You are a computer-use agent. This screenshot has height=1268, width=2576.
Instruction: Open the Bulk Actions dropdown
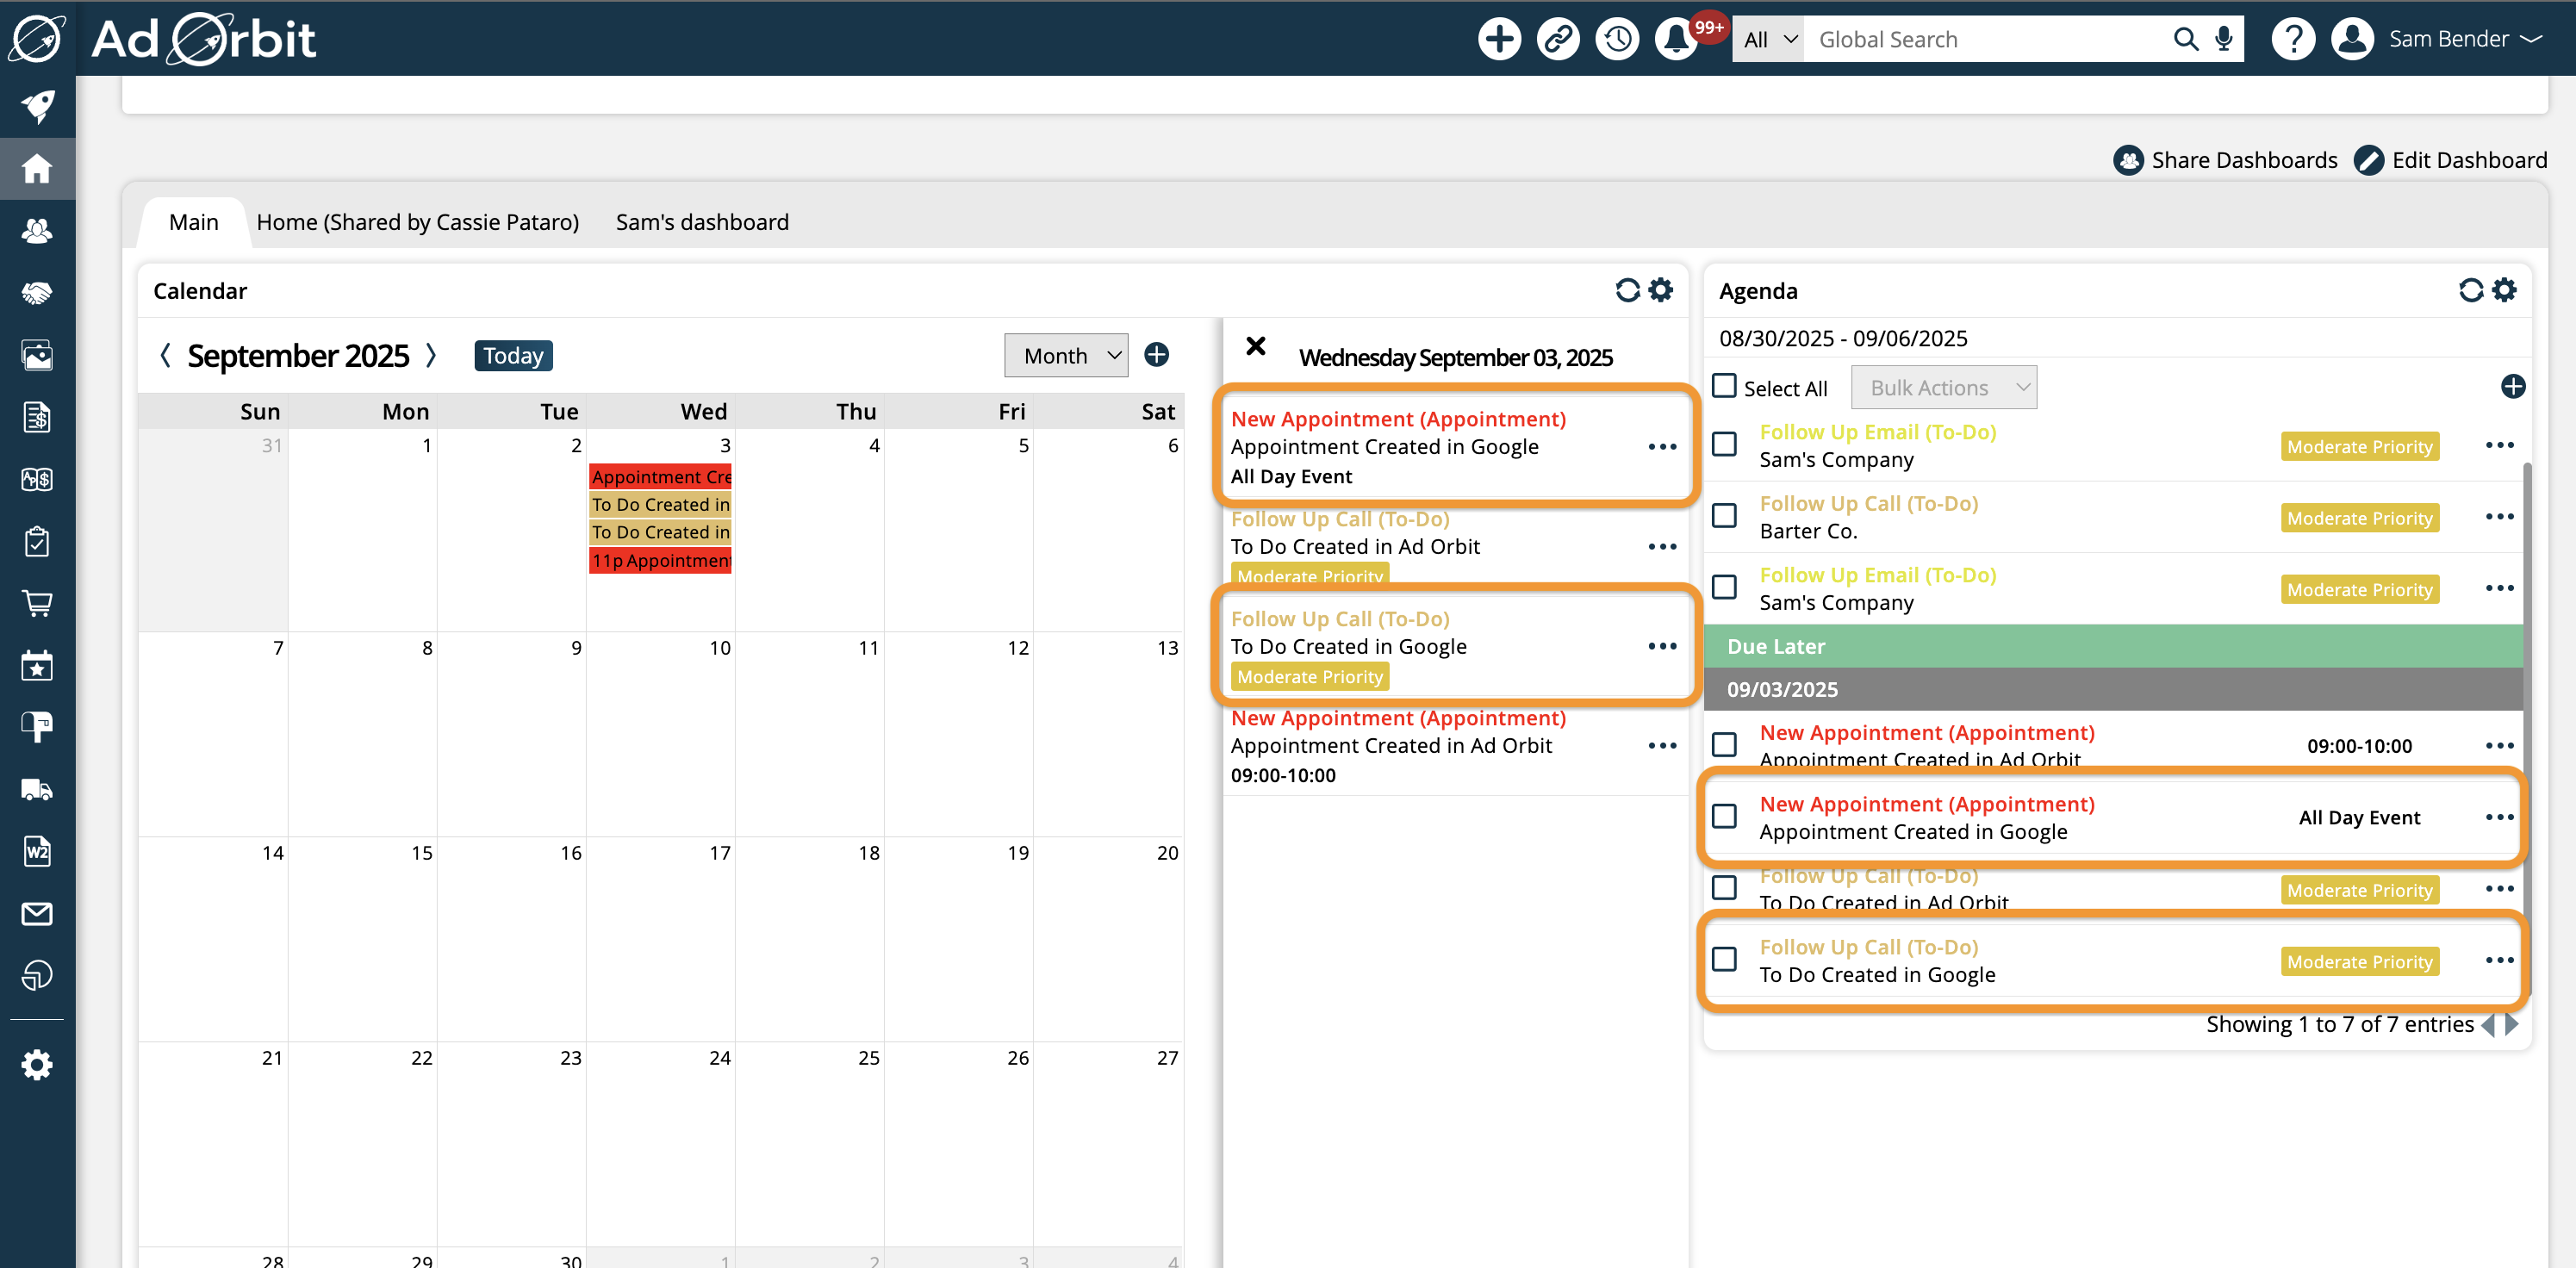tap(1944, 387)
